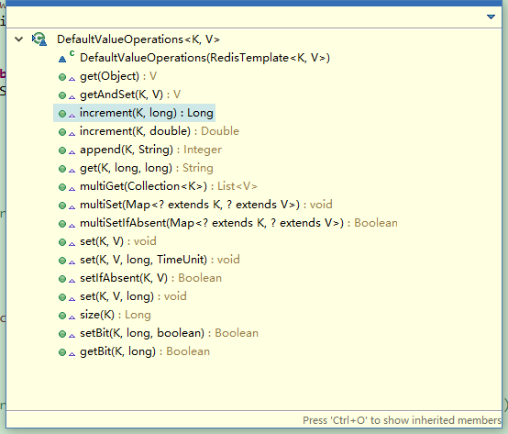
Task: Jump to size(K) : Long method
Action: point(116,315)
